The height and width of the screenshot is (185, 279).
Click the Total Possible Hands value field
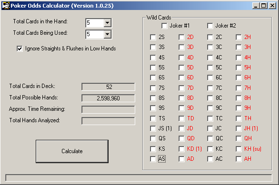click(x=108, y=98)
